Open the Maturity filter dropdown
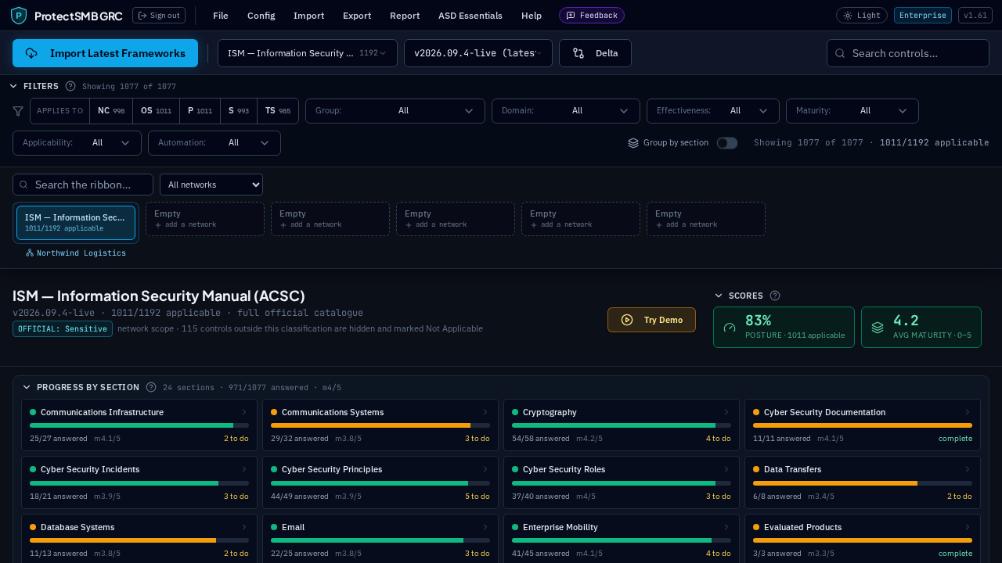The width and height of the screenshot is (1002, 563). point(852,111)
